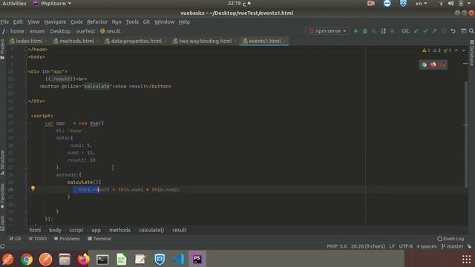Screen dimensions: 475x267
Task: Close the events1.html tab
Action: [285, 42]
